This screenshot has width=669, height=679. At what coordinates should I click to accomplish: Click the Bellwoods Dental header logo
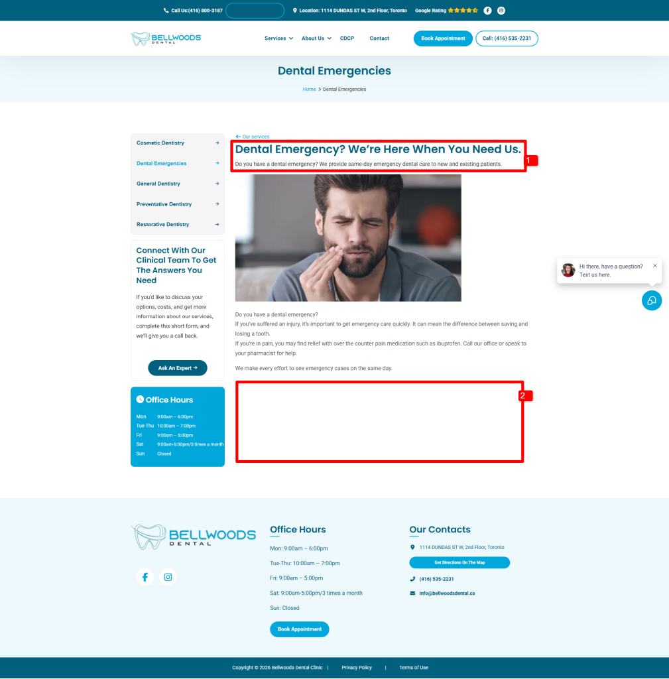(x=166, y=38)
